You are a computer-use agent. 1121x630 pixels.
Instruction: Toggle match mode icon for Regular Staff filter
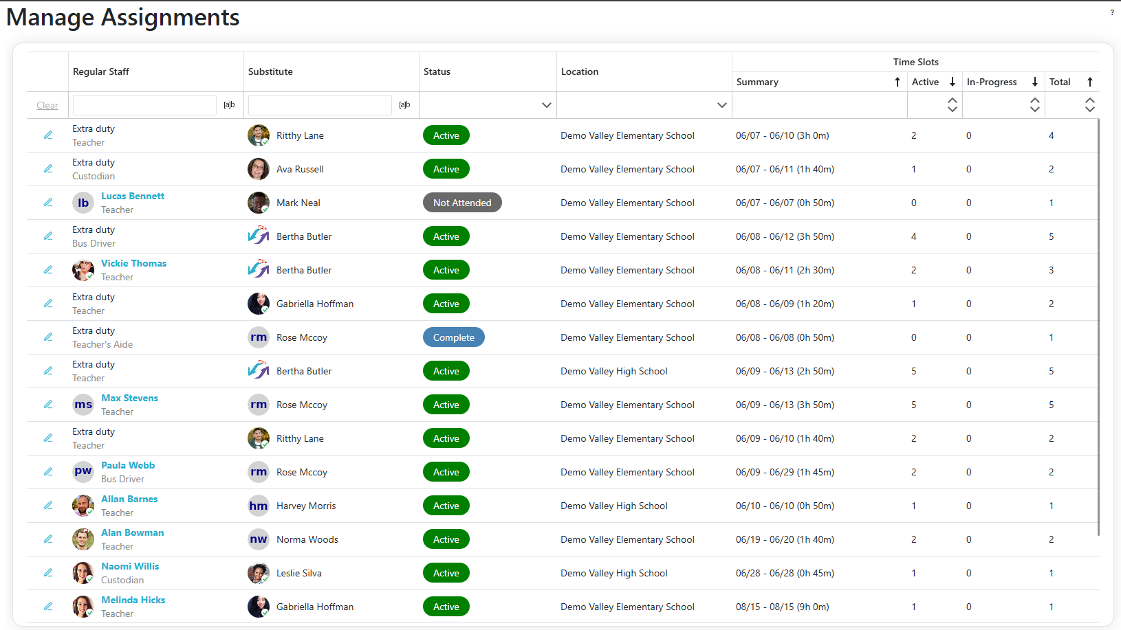pyautogui.click(x=229, y=105)
